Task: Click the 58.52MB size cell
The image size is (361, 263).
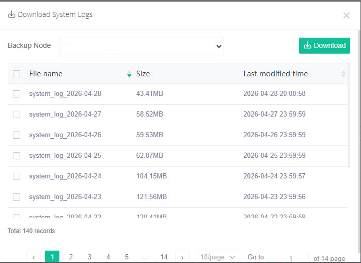Action: coord(150,114)
